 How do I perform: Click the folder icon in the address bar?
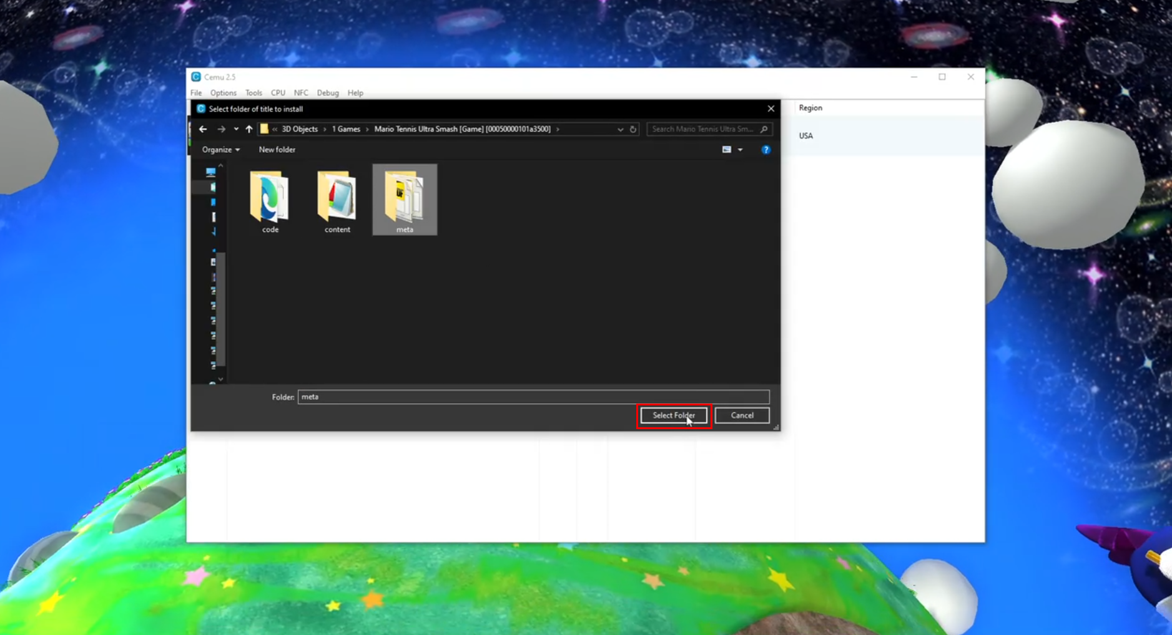coord(265,129)
